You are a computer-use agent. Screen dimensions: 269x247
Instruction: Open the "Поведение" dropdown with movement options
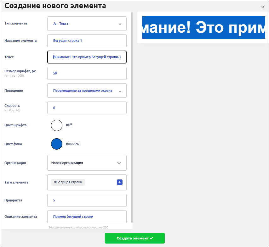click(87, 91)
